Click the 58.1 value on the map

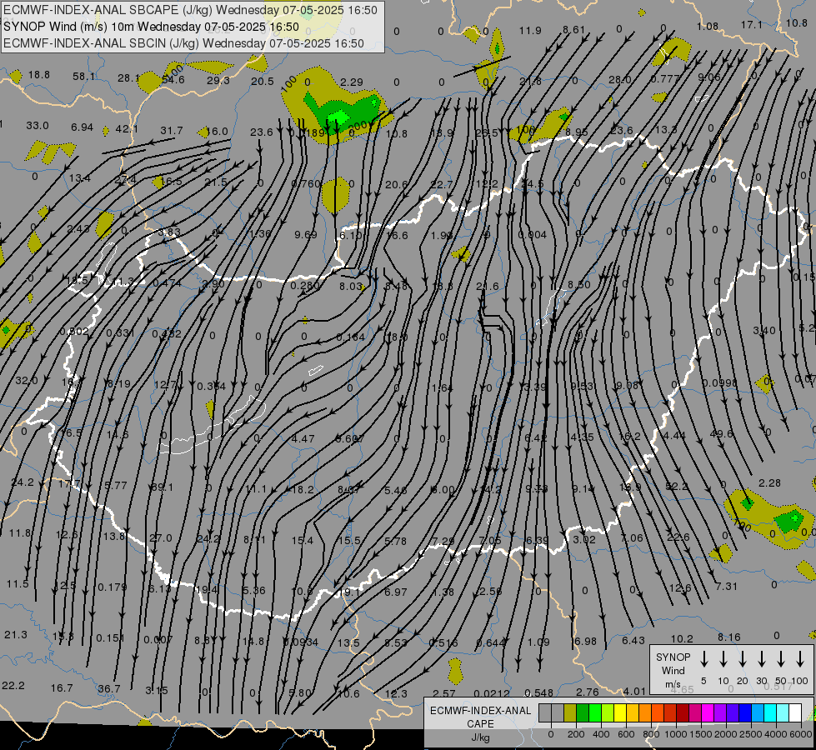pyautogui.click(x=84, y=77)
